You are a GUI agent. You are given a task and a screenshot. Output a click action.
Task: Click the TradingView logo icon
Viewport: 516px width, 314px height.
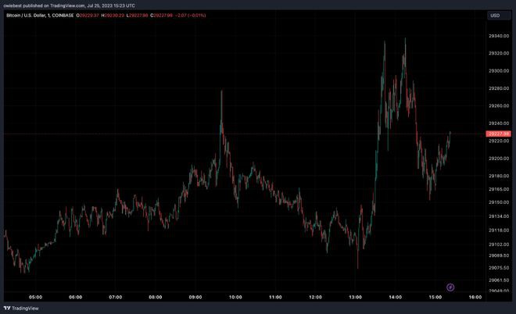pos(9,308)
